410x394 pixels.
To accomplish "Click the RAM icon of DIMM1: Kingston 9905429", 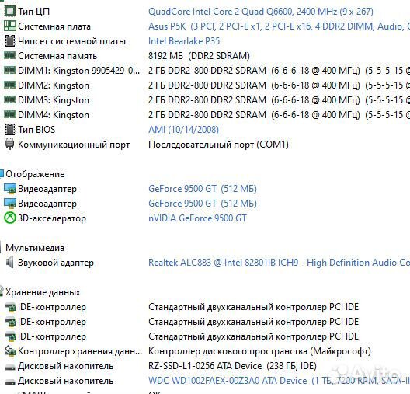I will [9, 70].
